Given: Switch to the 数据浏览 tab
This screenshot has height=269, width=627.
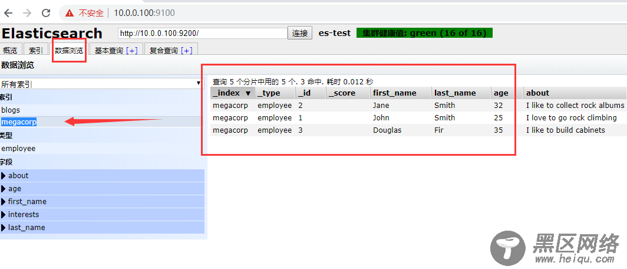Looking at the screenshot, I should (69, 51).
